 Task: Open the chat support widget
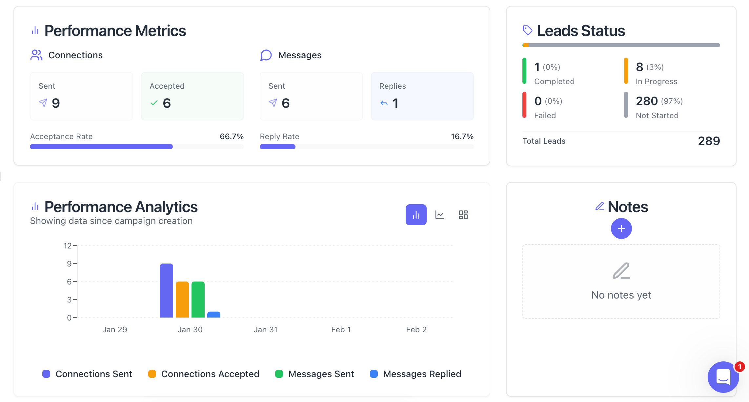pyautogui.click(x=723, y=377)
